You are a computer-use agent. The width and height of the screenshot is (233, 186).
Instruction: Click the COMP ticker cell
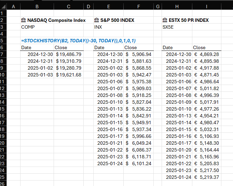[37, 27]
